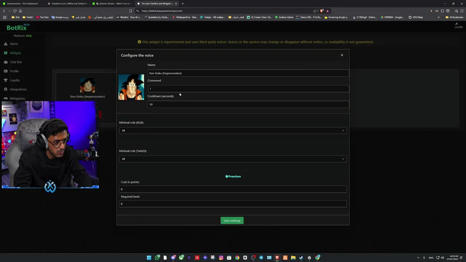Open Chat Bot in the sidebar
This screenshot has height=262, width=466.
[x=16, y=62]
